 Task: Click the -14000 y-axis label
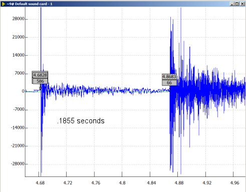[18, 128]
